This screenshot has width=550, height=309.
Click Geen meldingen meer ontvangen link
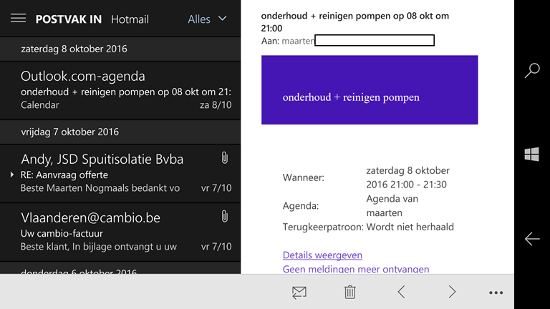pos(356,269)
